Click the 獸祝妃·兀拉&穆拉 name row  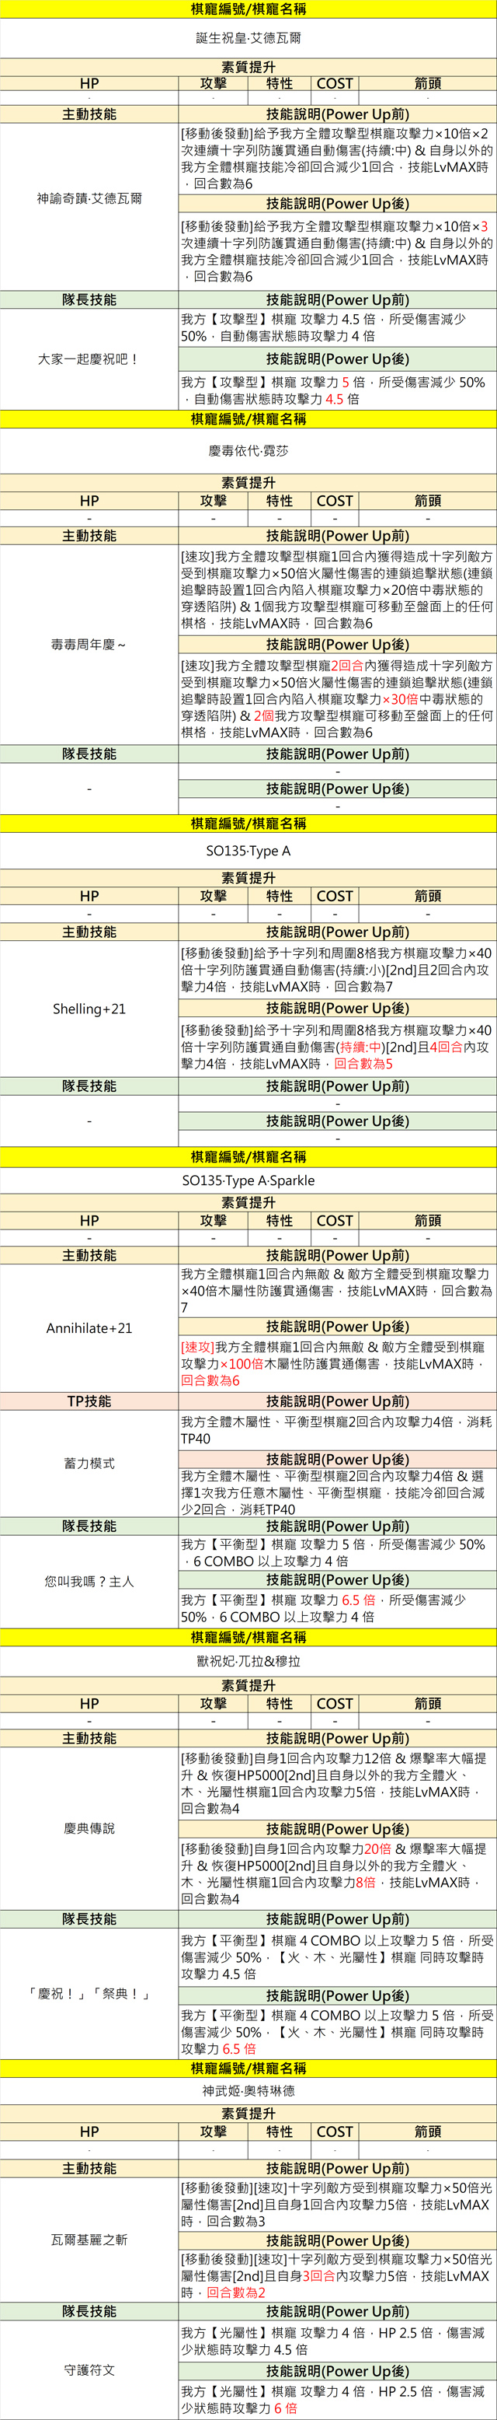pyautogui.click(x=248, y=1661)
